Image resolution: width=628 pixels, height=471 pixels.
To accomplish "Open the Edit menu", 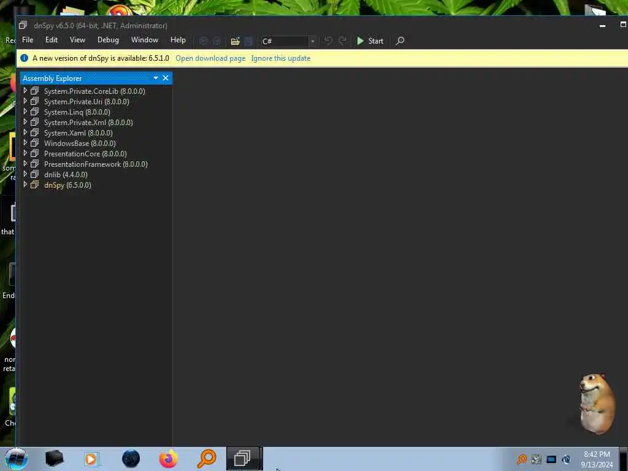I will [x=52, y=40].
